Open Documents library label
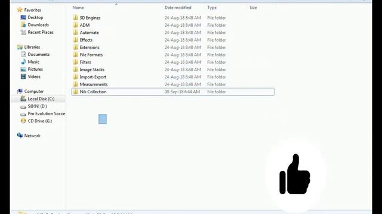 tap(38, 54)
